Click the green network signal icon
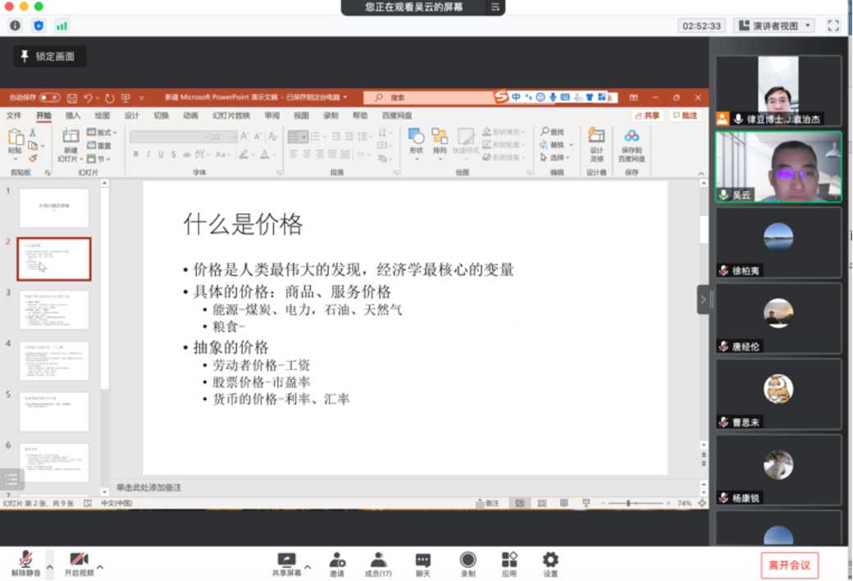This screenshot has width=853, height=581. point(62,25)
